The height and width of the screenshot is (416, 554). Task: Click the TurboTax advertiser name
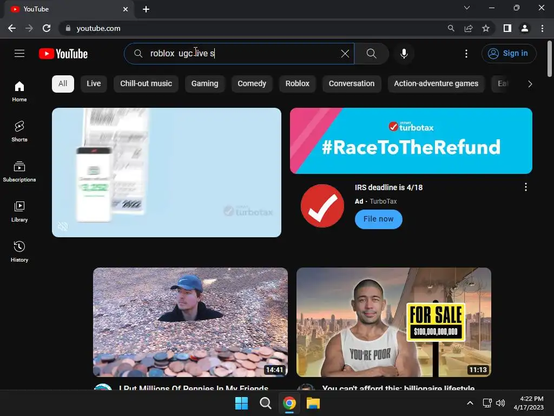tap(383, 201)
